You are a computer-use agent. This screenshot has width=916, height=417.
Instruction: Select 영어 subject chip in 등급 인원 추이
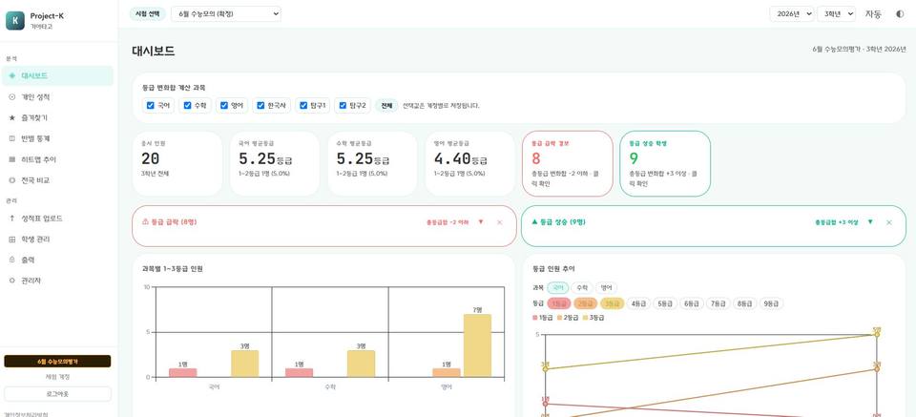click(x=607, y=288)
